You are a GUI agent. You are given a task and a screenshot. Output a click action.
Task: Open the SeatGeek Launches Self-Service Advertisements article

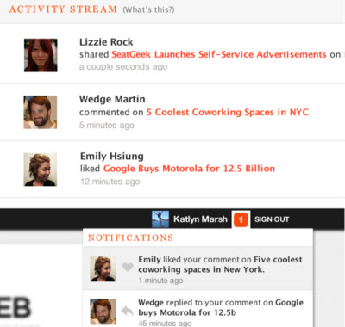(x=219, y=54)
